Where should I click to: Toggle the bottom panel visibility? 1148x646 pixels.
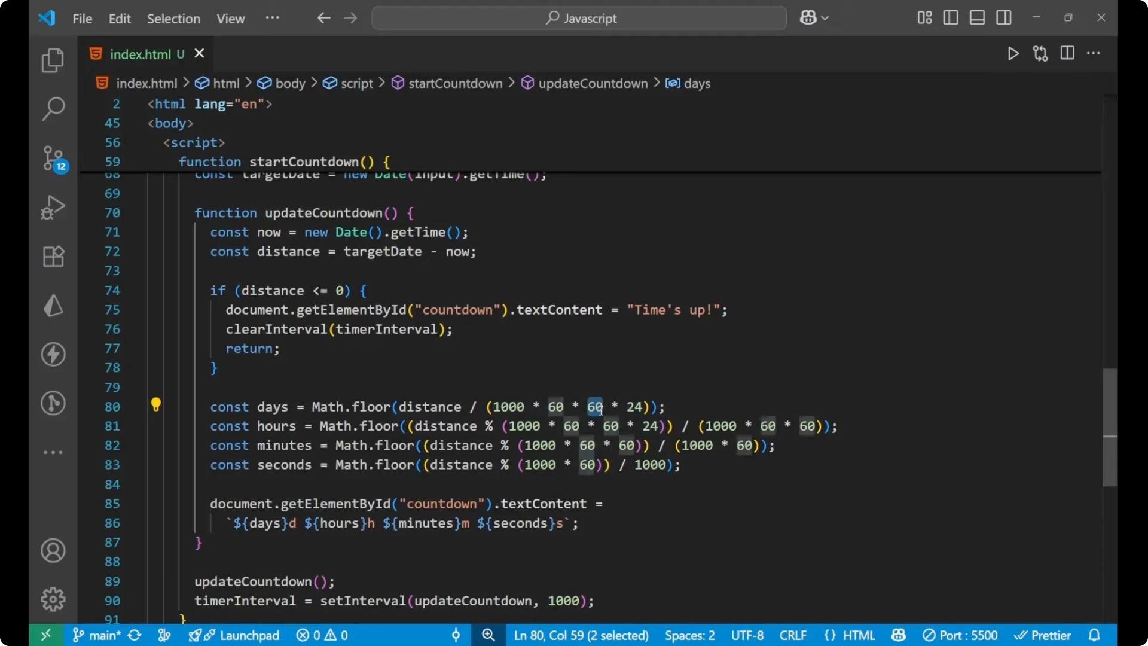pyautogui.click(x=976, y=17)
